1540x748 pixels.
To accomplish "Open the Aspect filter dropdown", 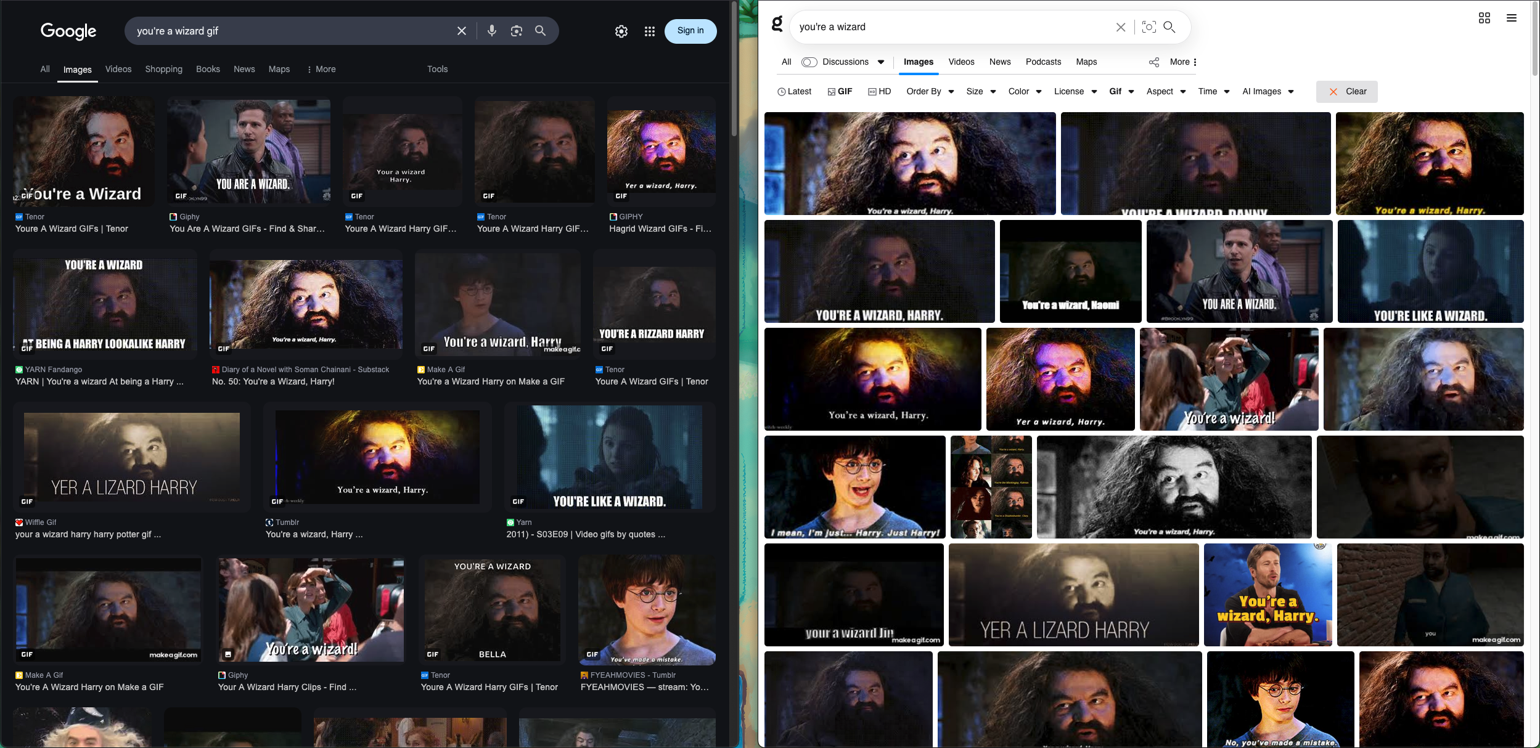I will [1165, 92].
